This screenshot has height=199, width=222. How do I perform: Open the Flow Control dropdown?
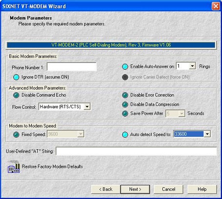[x=87, y=107]
